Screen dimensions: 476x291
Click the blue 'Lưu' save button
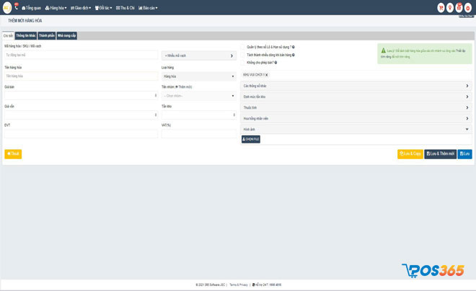click(x=464, y=154)
